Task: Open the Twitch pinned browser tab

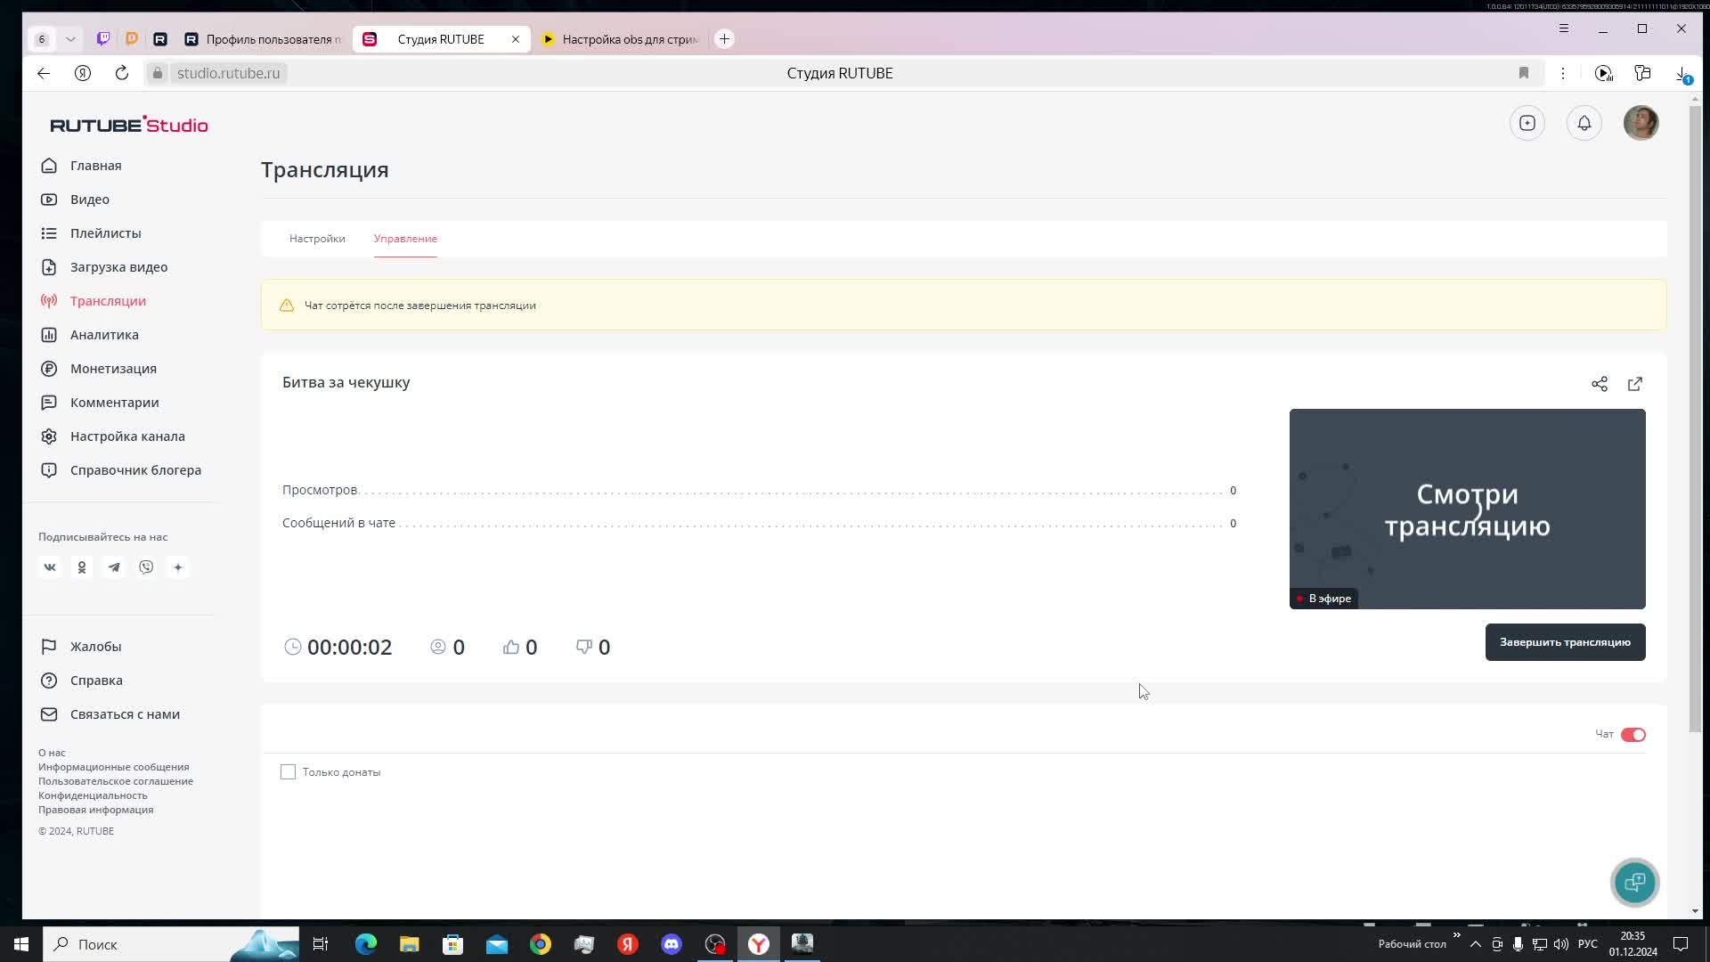Action: (x=103, y=39)
